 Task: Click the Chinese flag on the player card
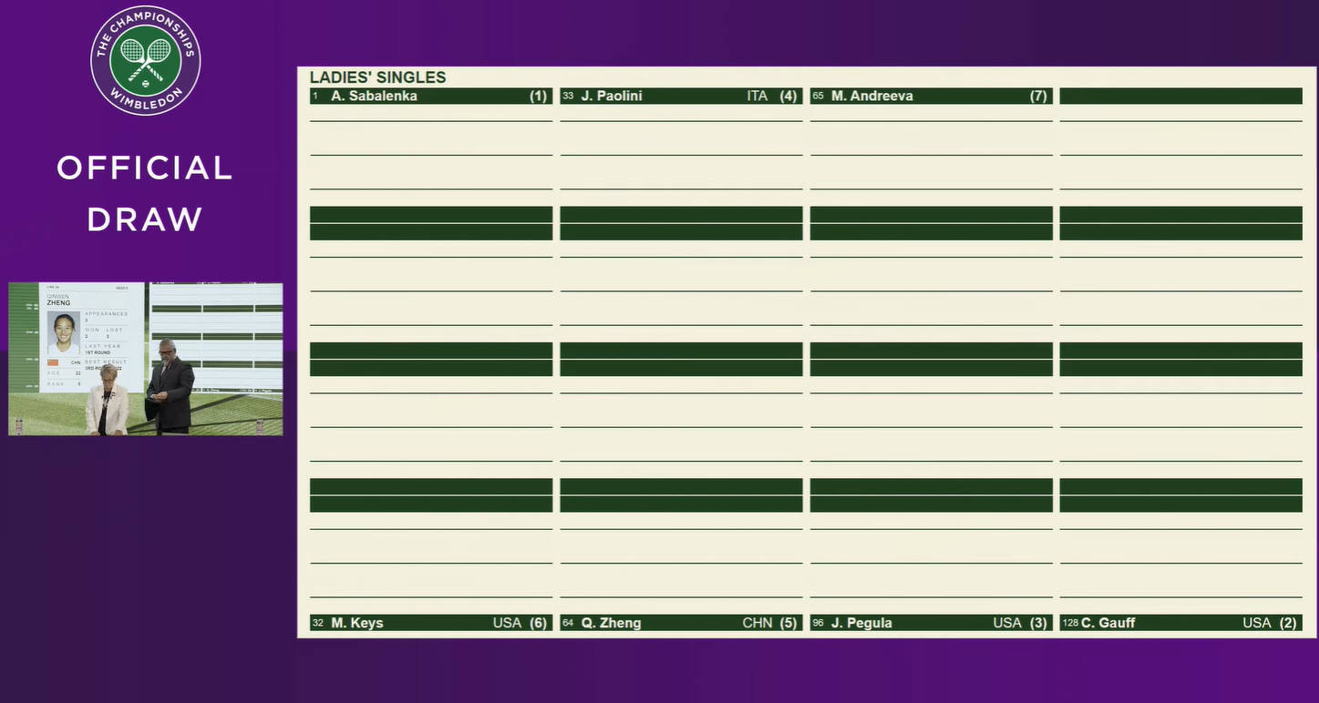point(53,362)
